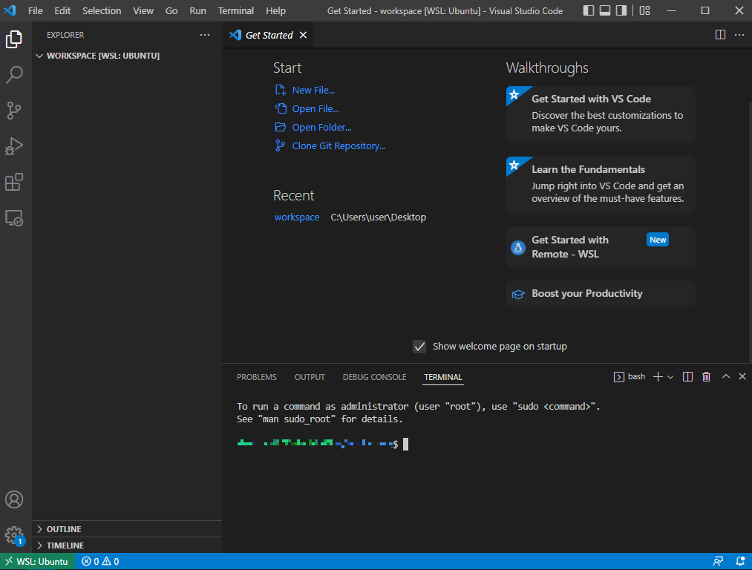Click the C:\Users\user\Desktop path text
The width and height of the screenshot is (752, 570).
click(378, 217)
